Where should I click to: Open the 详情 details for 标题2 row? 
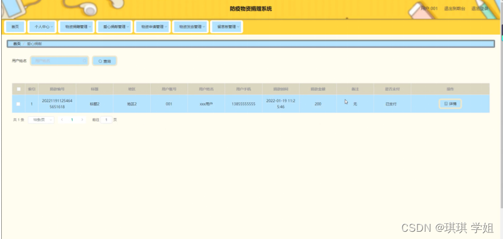point(450,103)
